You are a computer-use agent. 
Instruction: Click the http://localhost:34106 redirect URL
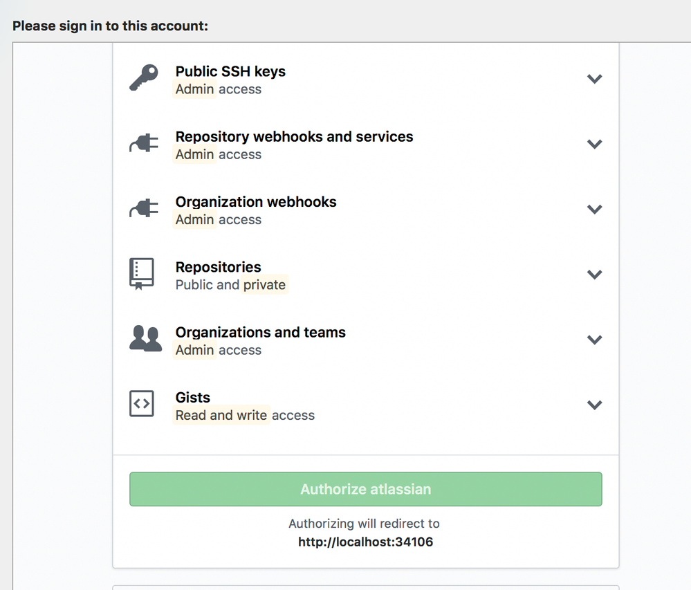tap(365, 542)
